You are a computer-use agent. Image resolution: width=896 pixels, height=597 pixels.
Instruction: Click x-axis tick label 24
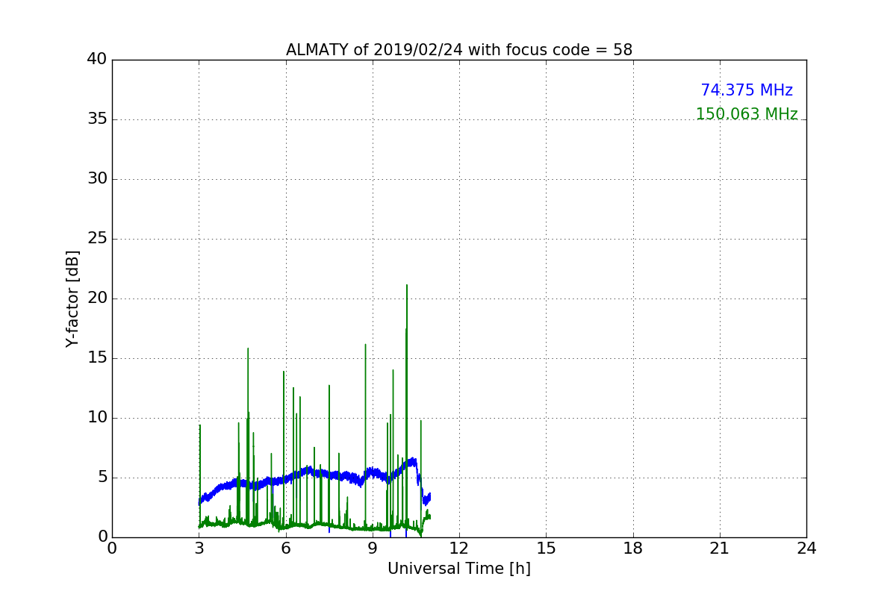click(806, 548)
